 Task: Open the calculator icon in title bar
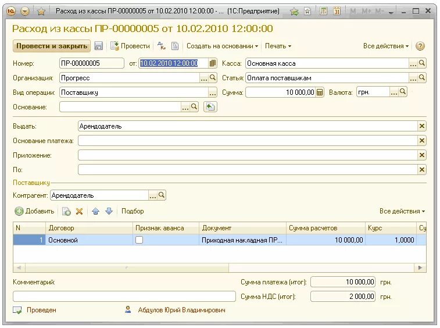(323, 11)
